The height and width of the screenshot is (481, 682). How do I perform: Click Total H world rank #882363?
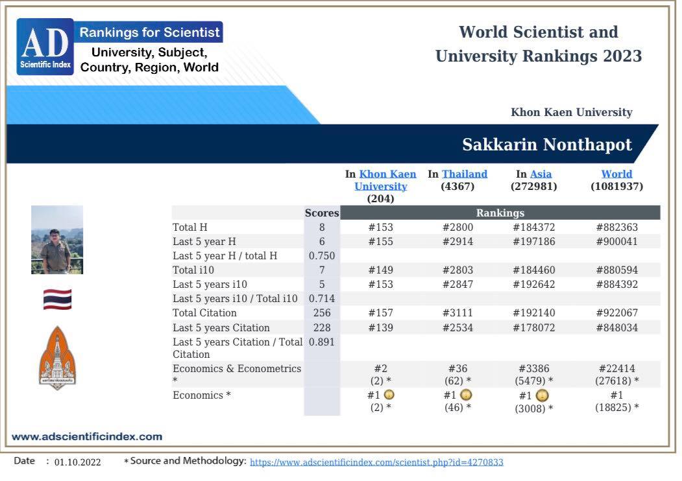pos(616,228)
